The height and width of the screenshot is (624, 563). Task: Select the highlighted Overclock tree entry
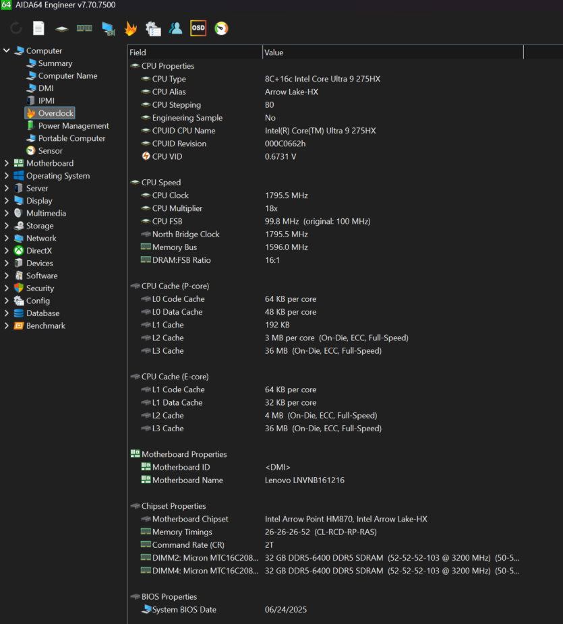50,113
